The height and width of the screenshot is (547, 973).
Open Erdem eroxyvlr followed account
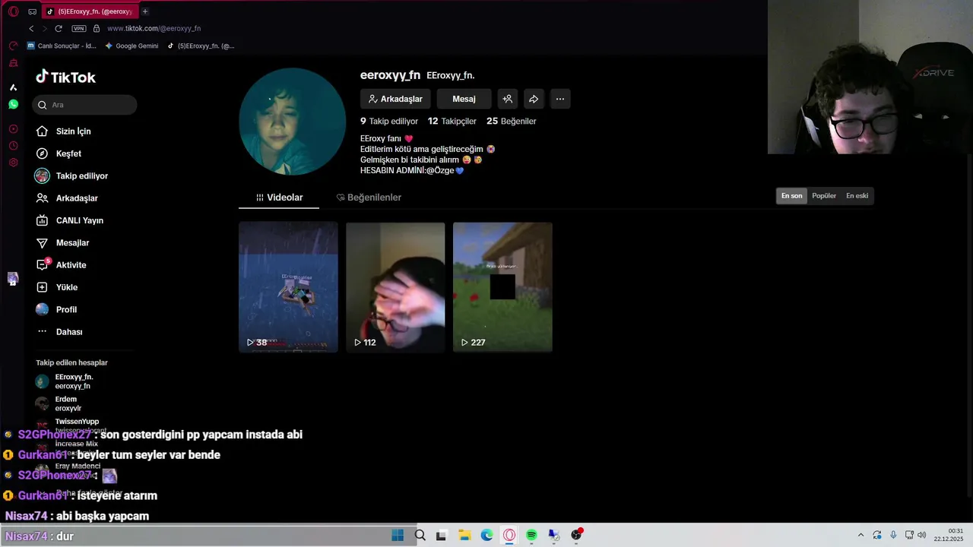(59, 403)
